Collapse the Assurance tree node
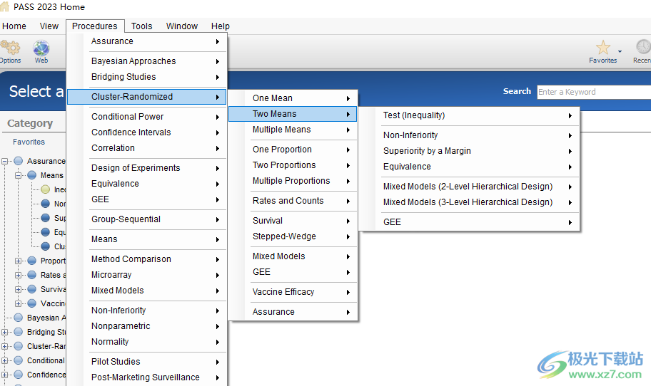Image resolution: width=651 pixels, height=386 pixels. click(4, 161)
